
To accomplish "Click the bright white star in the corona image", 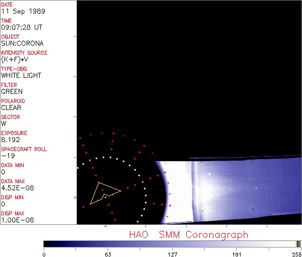I will coord(209,174).
